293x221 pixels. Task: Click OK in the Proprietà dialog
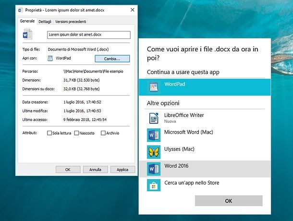click(68, 170)
